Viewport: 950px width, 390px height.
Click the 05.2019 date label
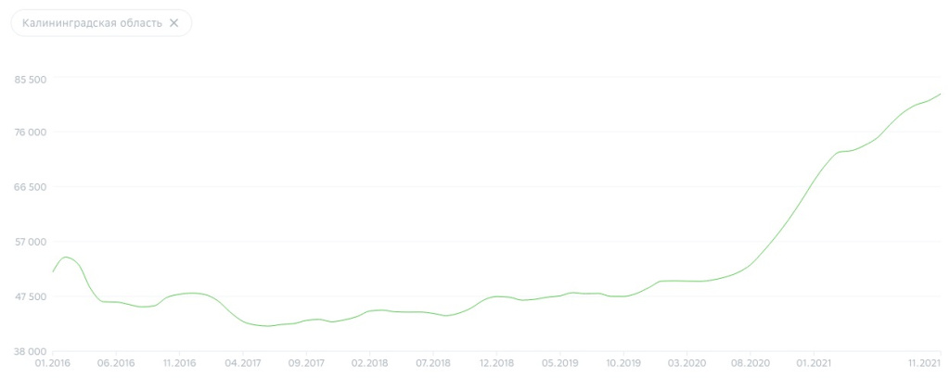[559, 363]
